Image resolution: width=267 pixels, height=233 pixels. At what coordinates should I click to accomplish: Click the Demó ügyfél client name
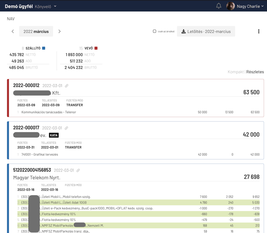(18, 6)
